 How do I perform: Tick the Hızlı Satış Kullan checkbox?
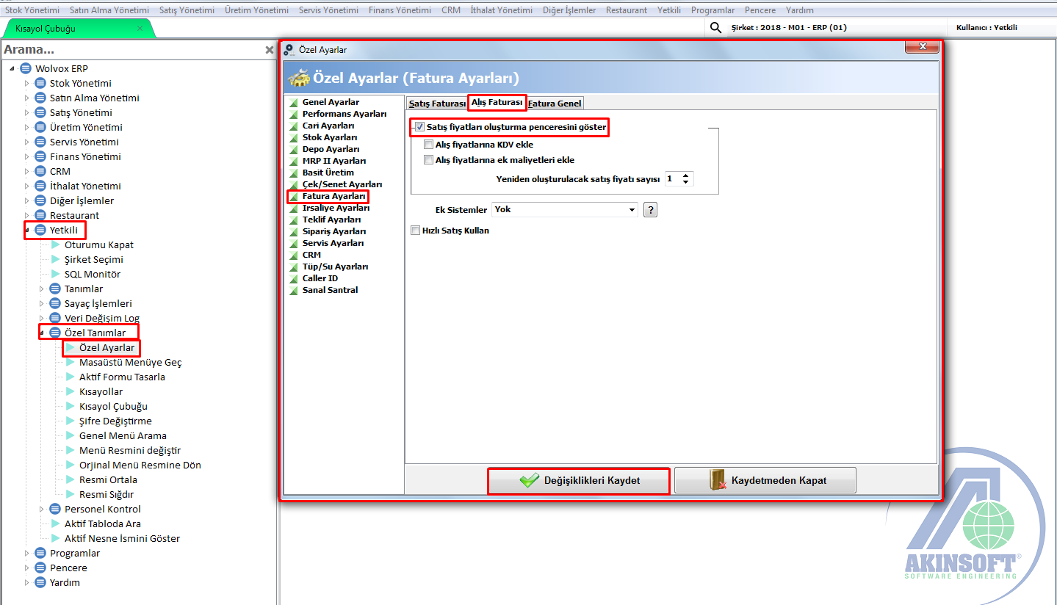(416, 230)
